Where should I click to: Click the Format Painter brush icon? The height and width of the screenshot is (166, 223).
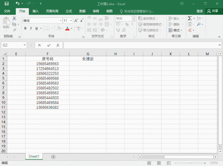[14, 30]
